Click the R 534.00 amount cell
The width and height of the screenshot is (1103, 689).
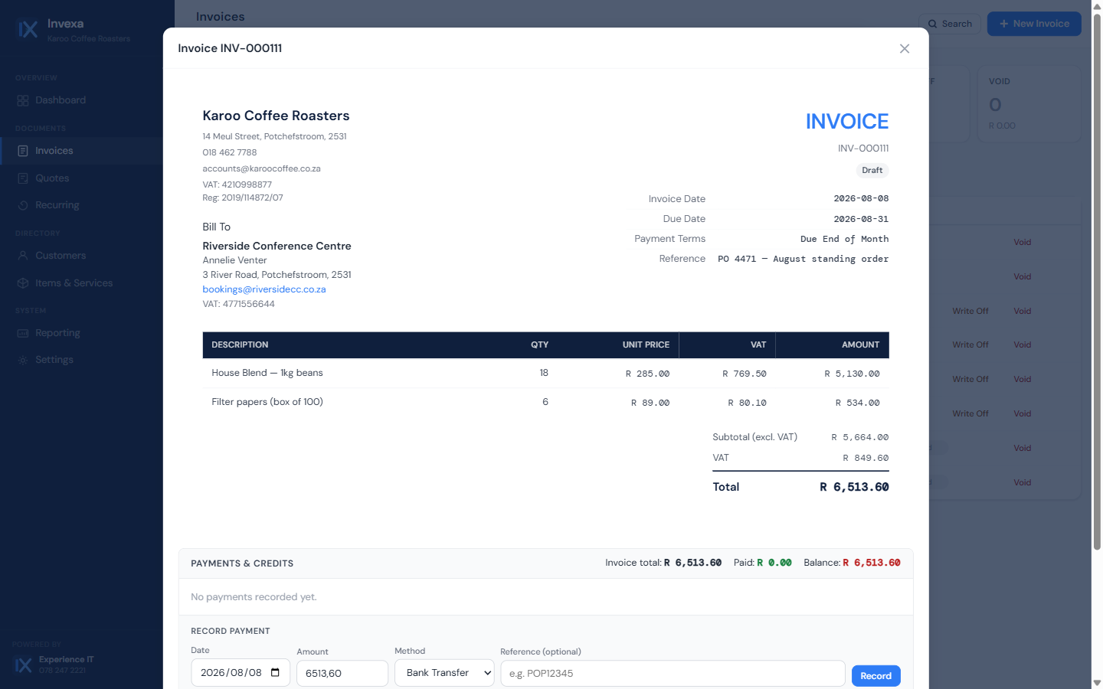[x=857, y=403]
